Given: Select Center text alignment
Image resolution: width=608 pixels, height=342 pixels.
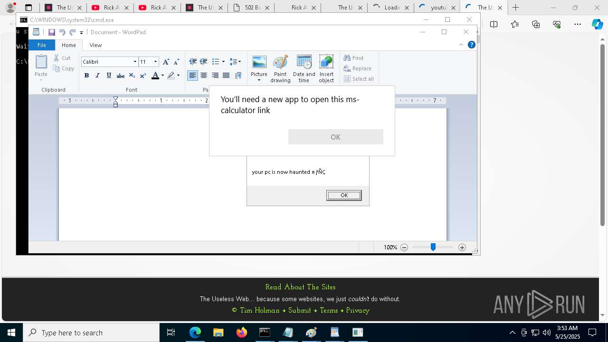Looking at the screenshot, I should point(204,76).
